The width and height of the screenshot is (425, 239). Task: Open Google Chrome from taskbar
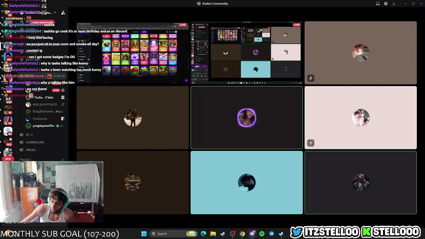tap(242, 234)
